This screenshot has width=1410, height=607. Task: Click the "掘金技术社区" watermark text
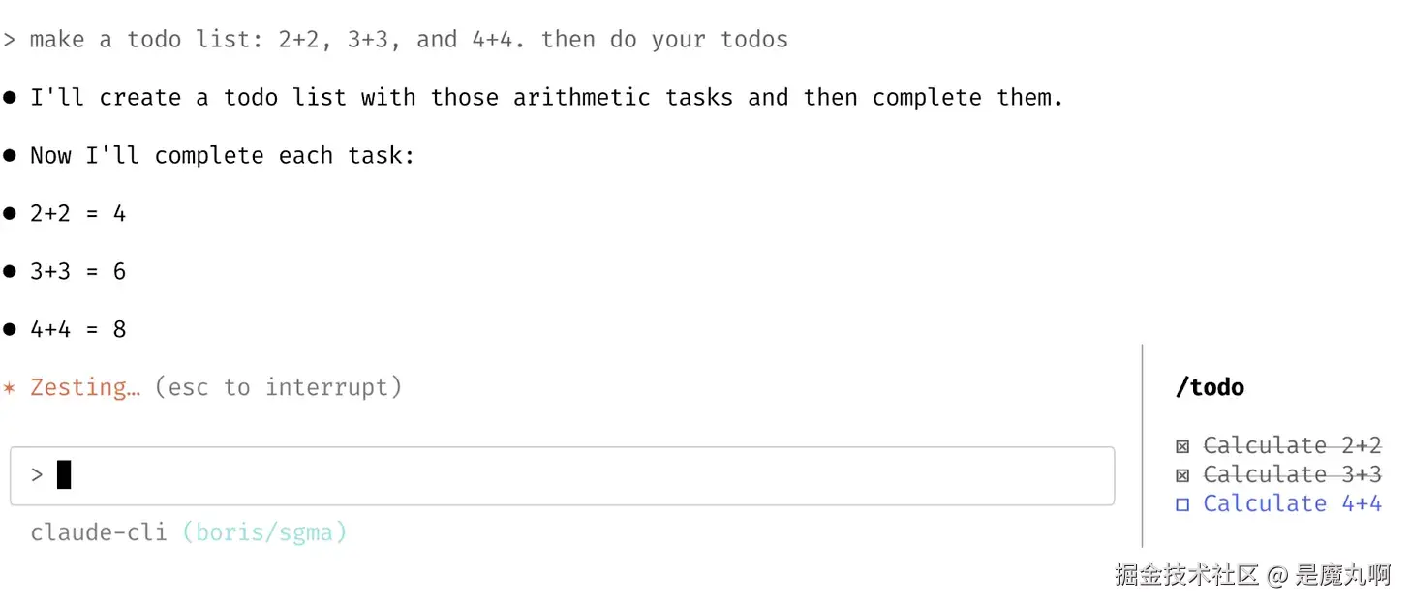tap(1186, 574)
